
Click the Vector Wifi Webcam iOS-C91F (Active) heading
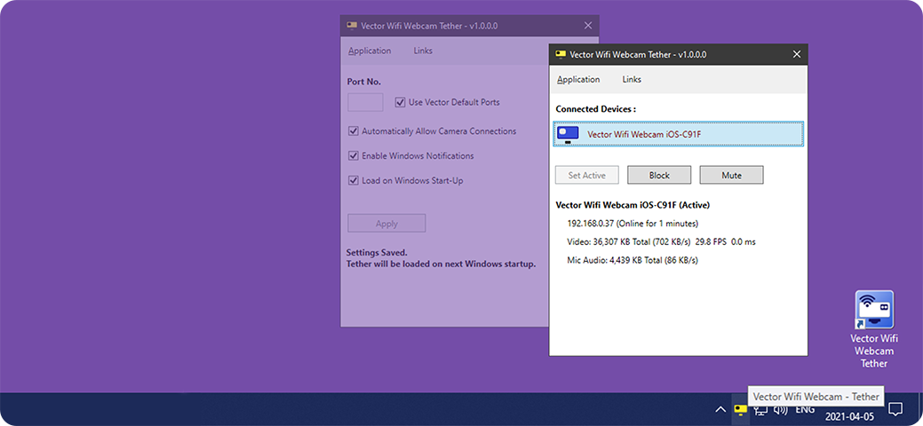[x=633, y=205]
